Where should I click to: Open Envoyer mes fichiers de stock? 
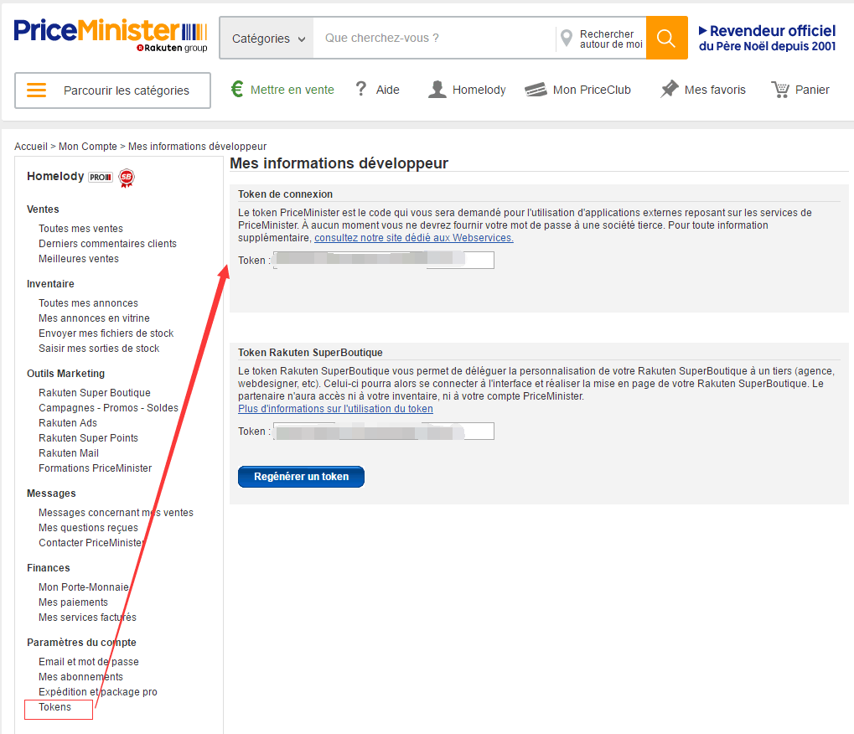(x=106, y=333)
